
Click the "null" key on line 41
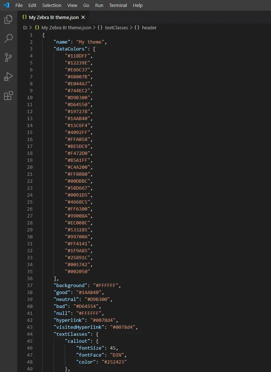62,313
